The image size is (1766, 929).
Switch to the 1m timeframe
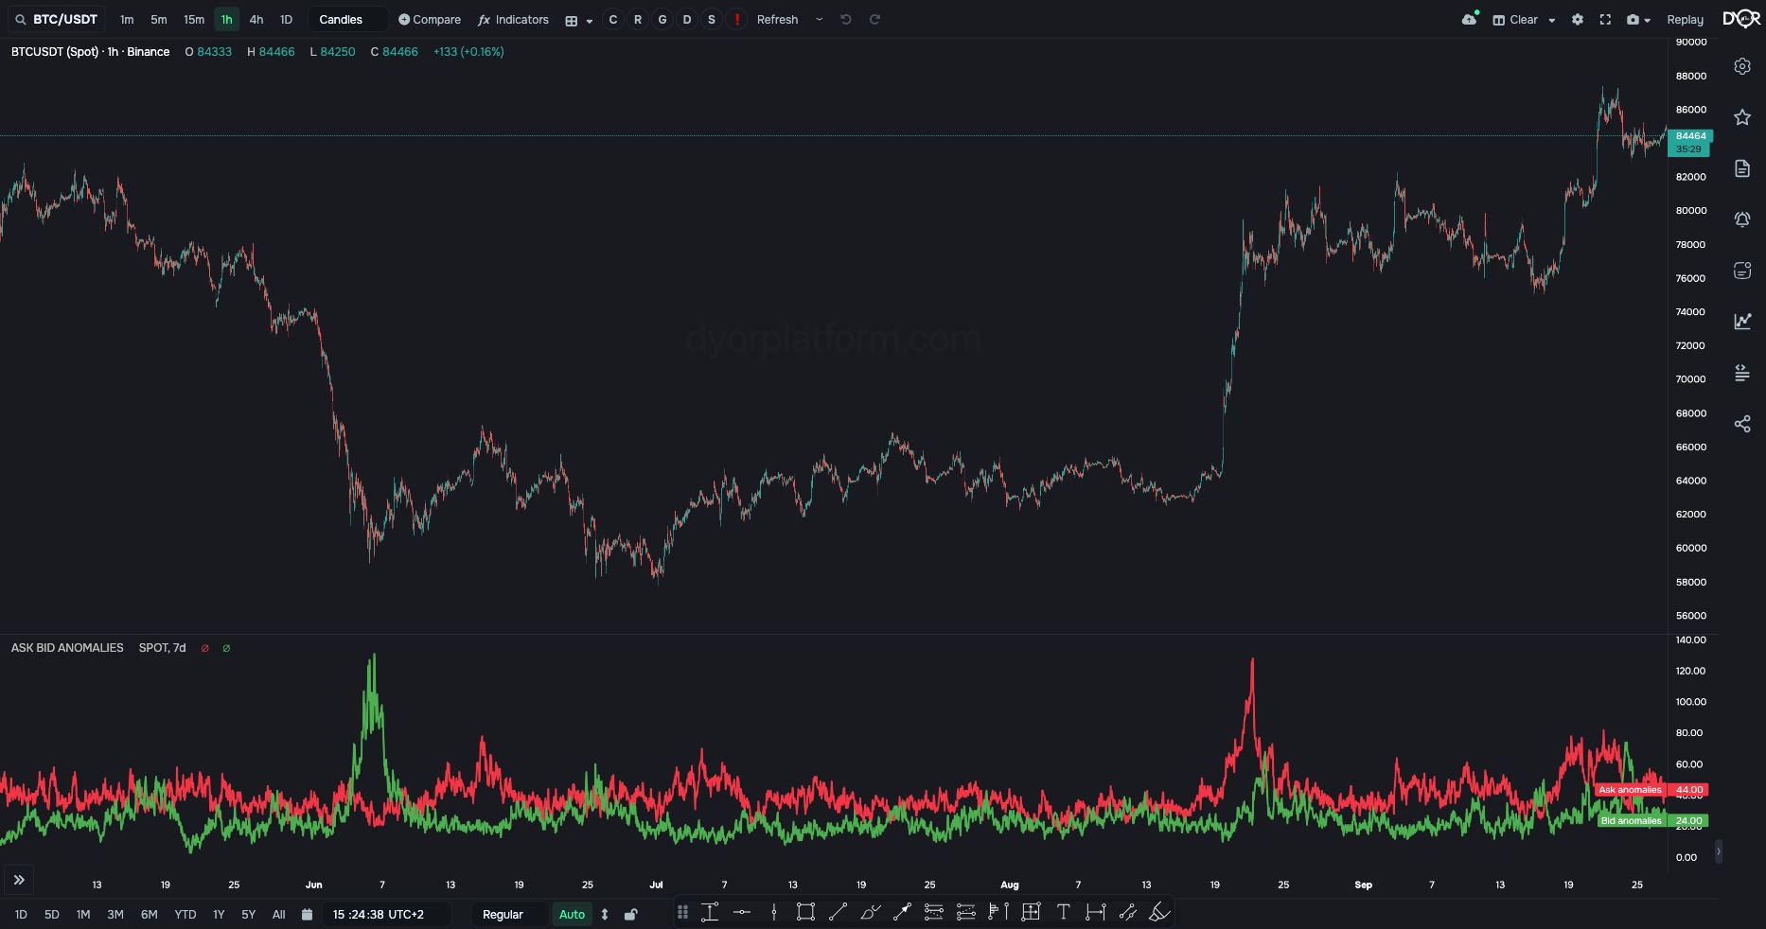pyautogui.click(x=127, y=19)
